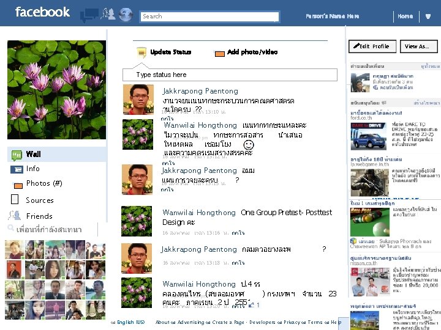Select Wall in the sidebar
This screenshot has height=330, width=441.
pos(57,155)
